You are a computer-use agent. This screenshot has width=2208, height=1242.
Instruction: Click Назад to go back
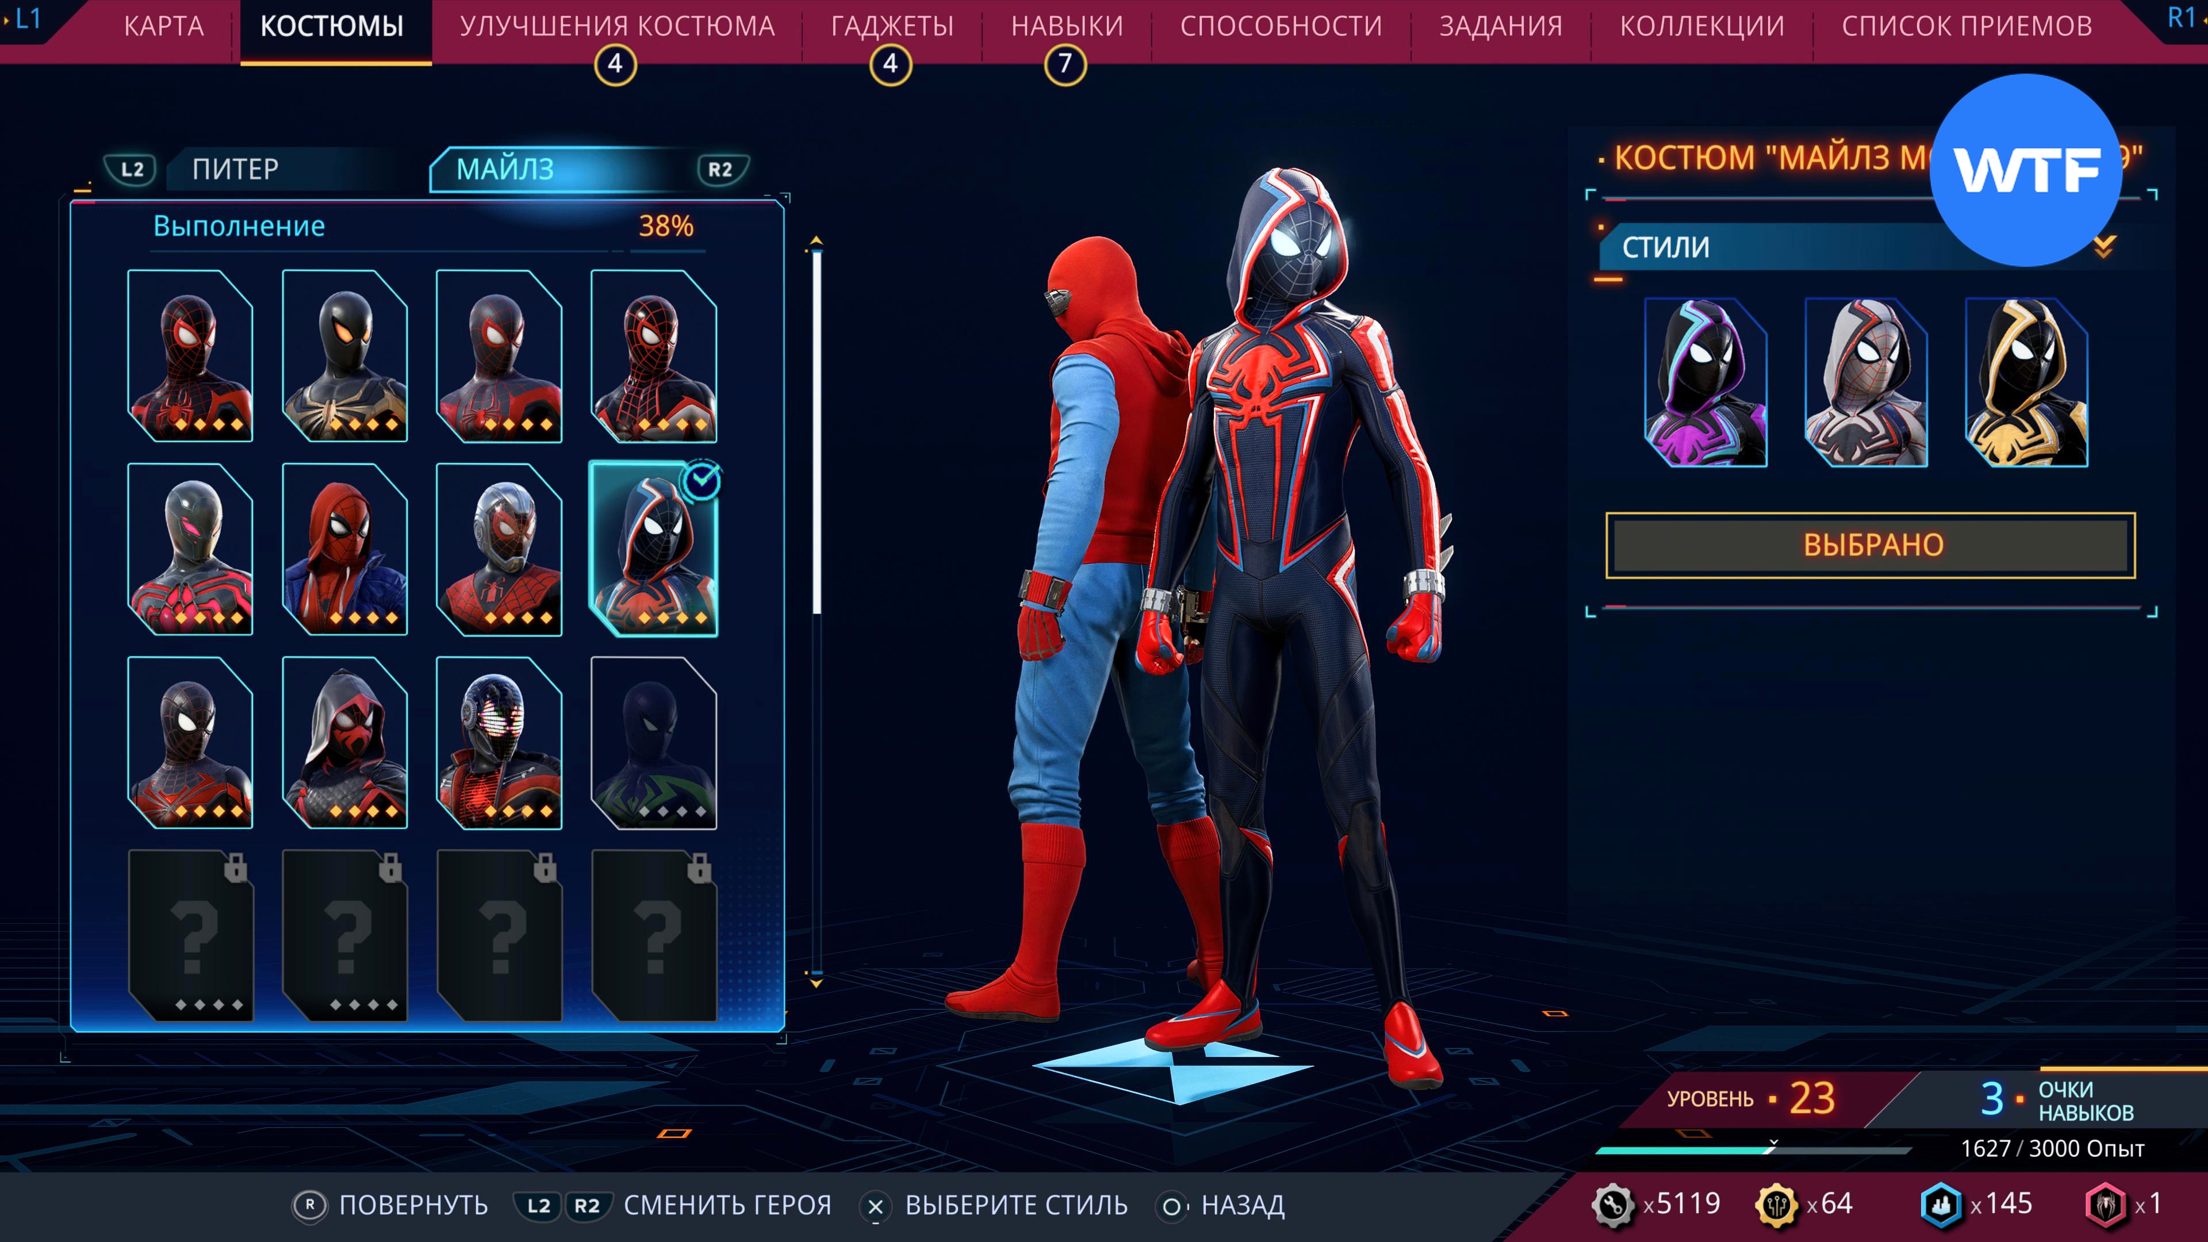(1242, 1205)
